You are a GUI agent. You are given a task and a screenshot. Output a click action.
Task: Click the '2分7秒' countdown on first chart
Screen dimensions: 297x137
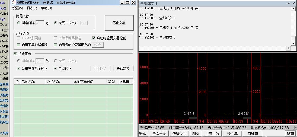[x=189, y=113]
